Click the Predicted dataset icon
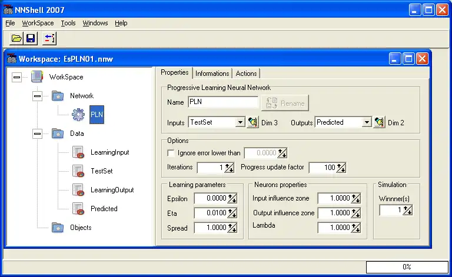Viewport: 452px width, 277px height. [78, 209]
